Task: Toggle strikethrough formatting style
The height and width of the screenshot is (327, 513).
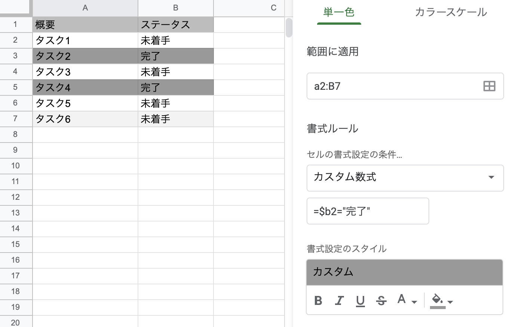Action: 381,300
